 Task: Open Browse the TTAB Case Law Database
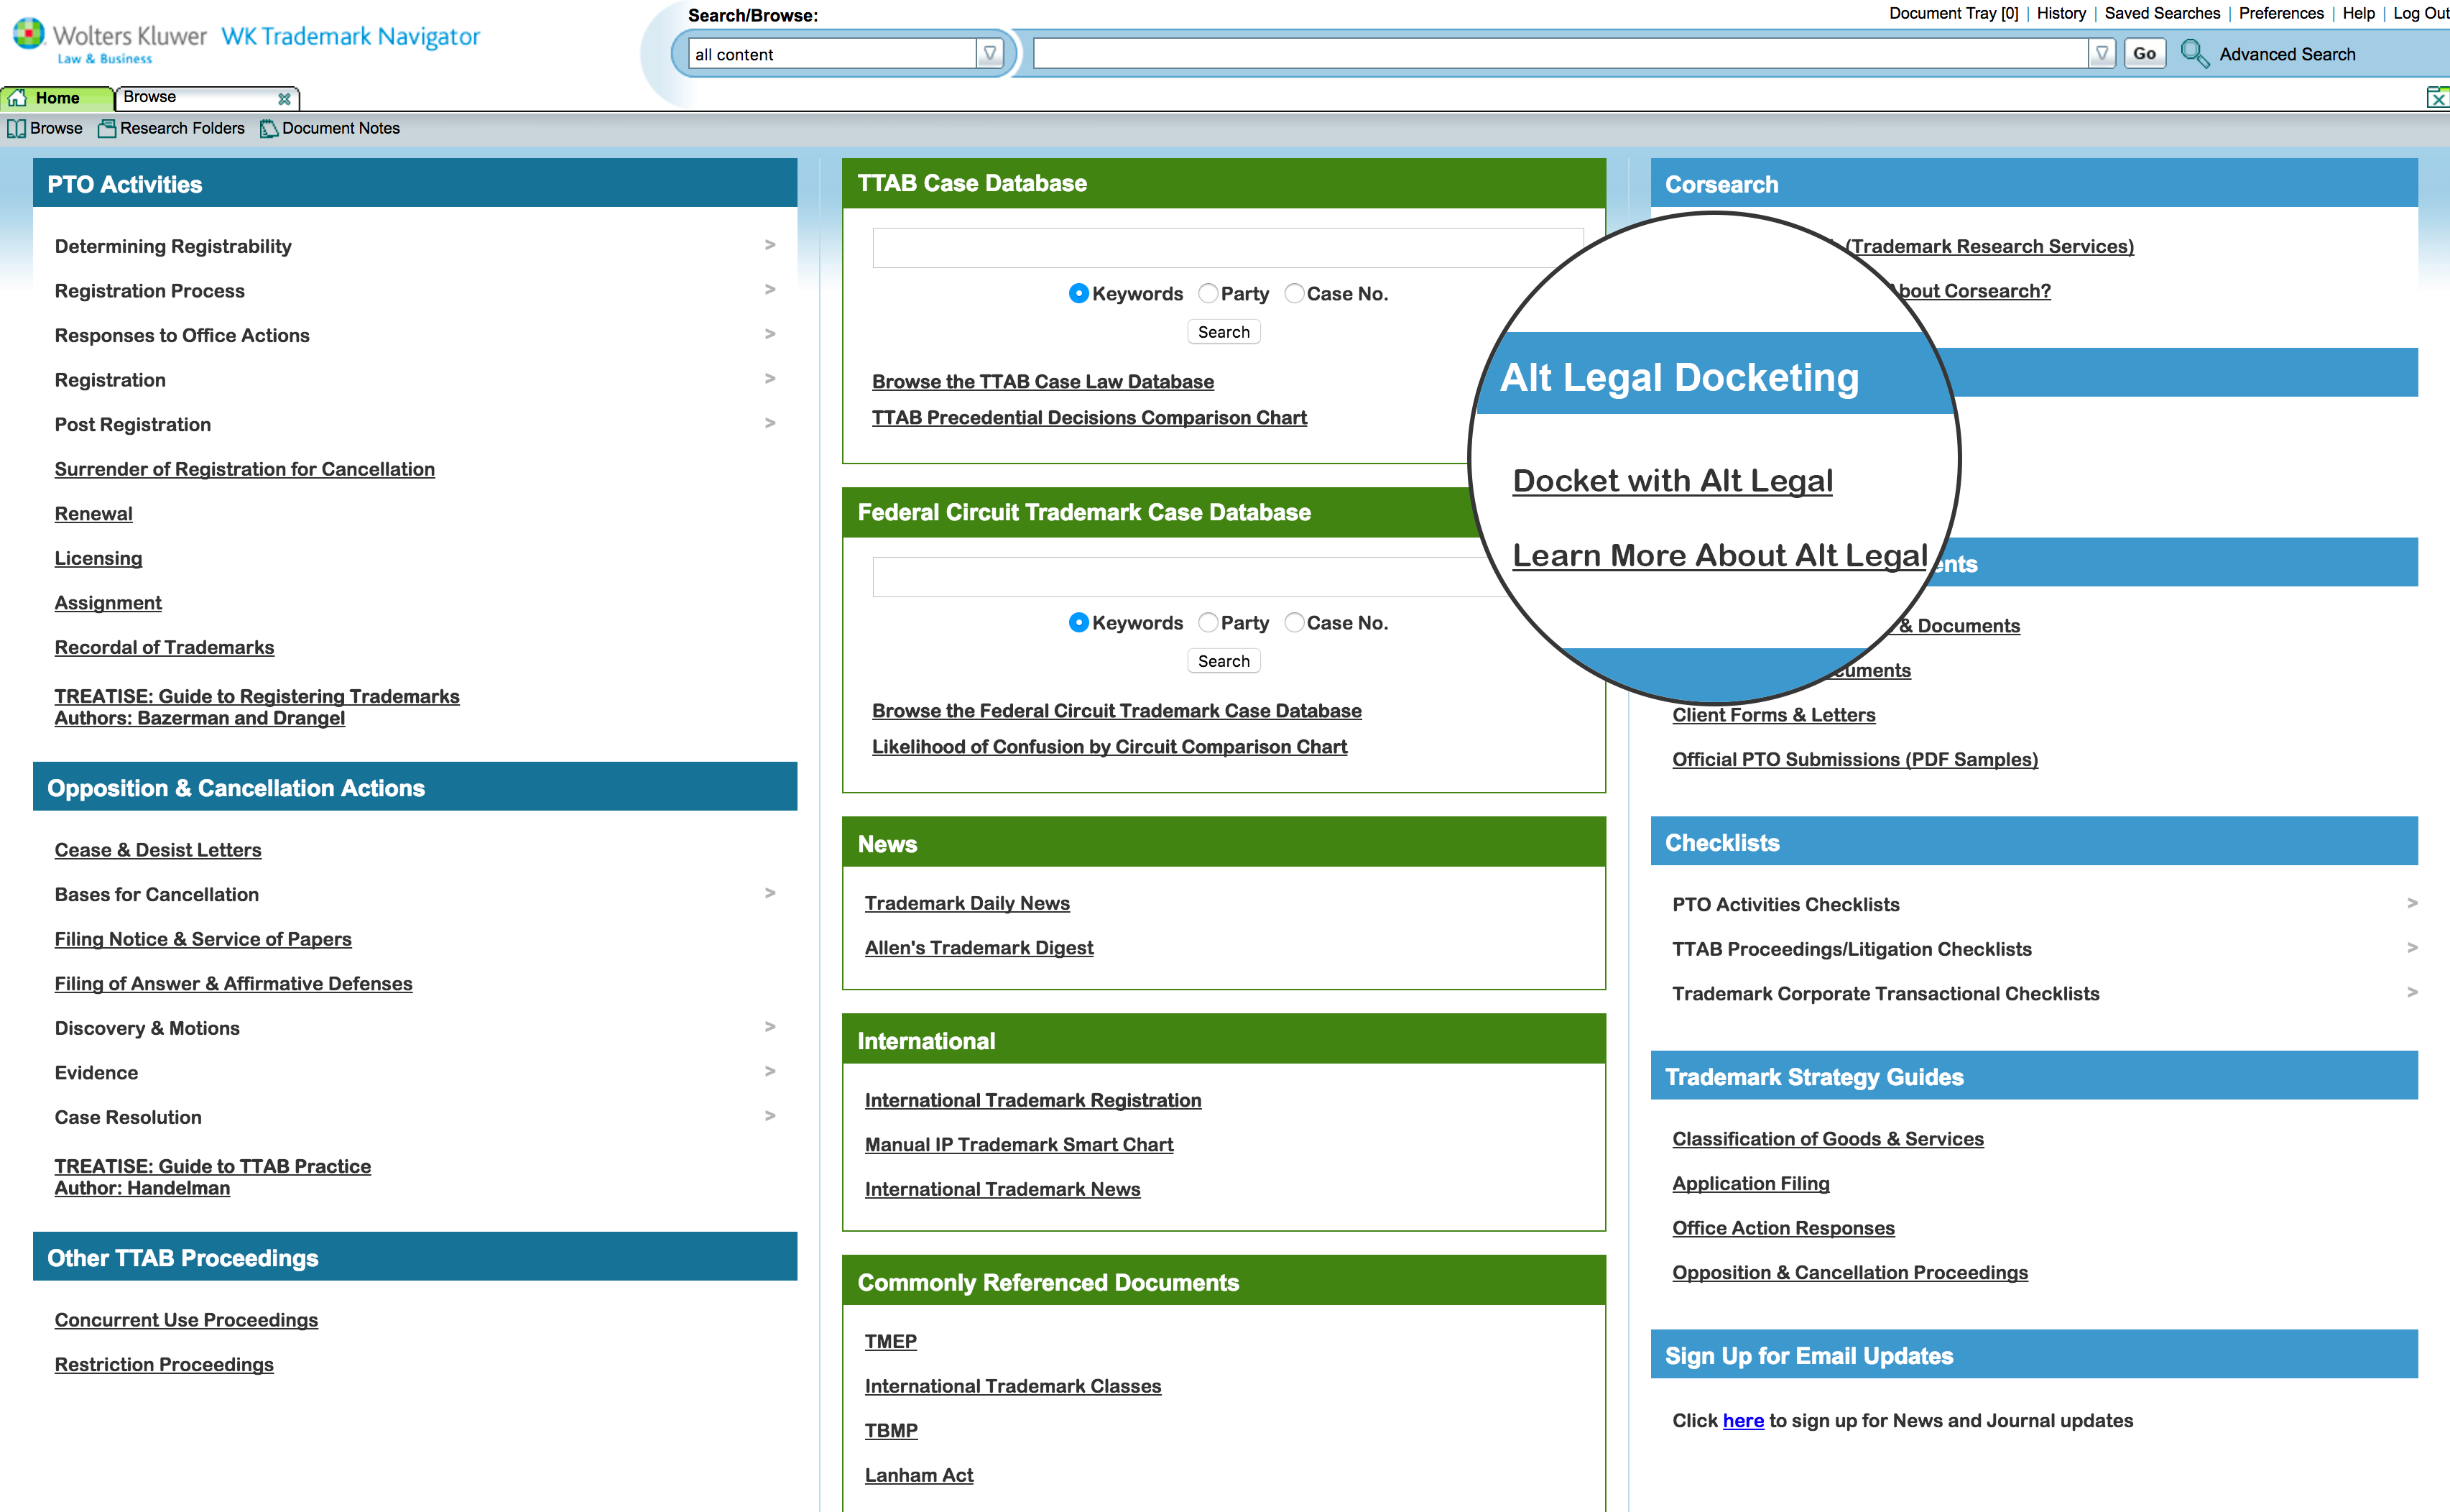point(1043,382)
